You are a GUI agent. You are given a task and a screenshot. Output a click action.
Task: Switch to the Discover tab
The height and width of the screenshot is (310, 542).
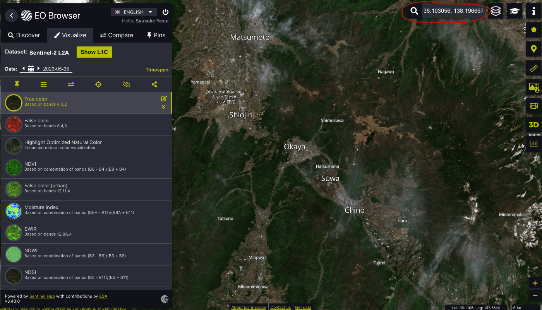[x=24, y=35]
